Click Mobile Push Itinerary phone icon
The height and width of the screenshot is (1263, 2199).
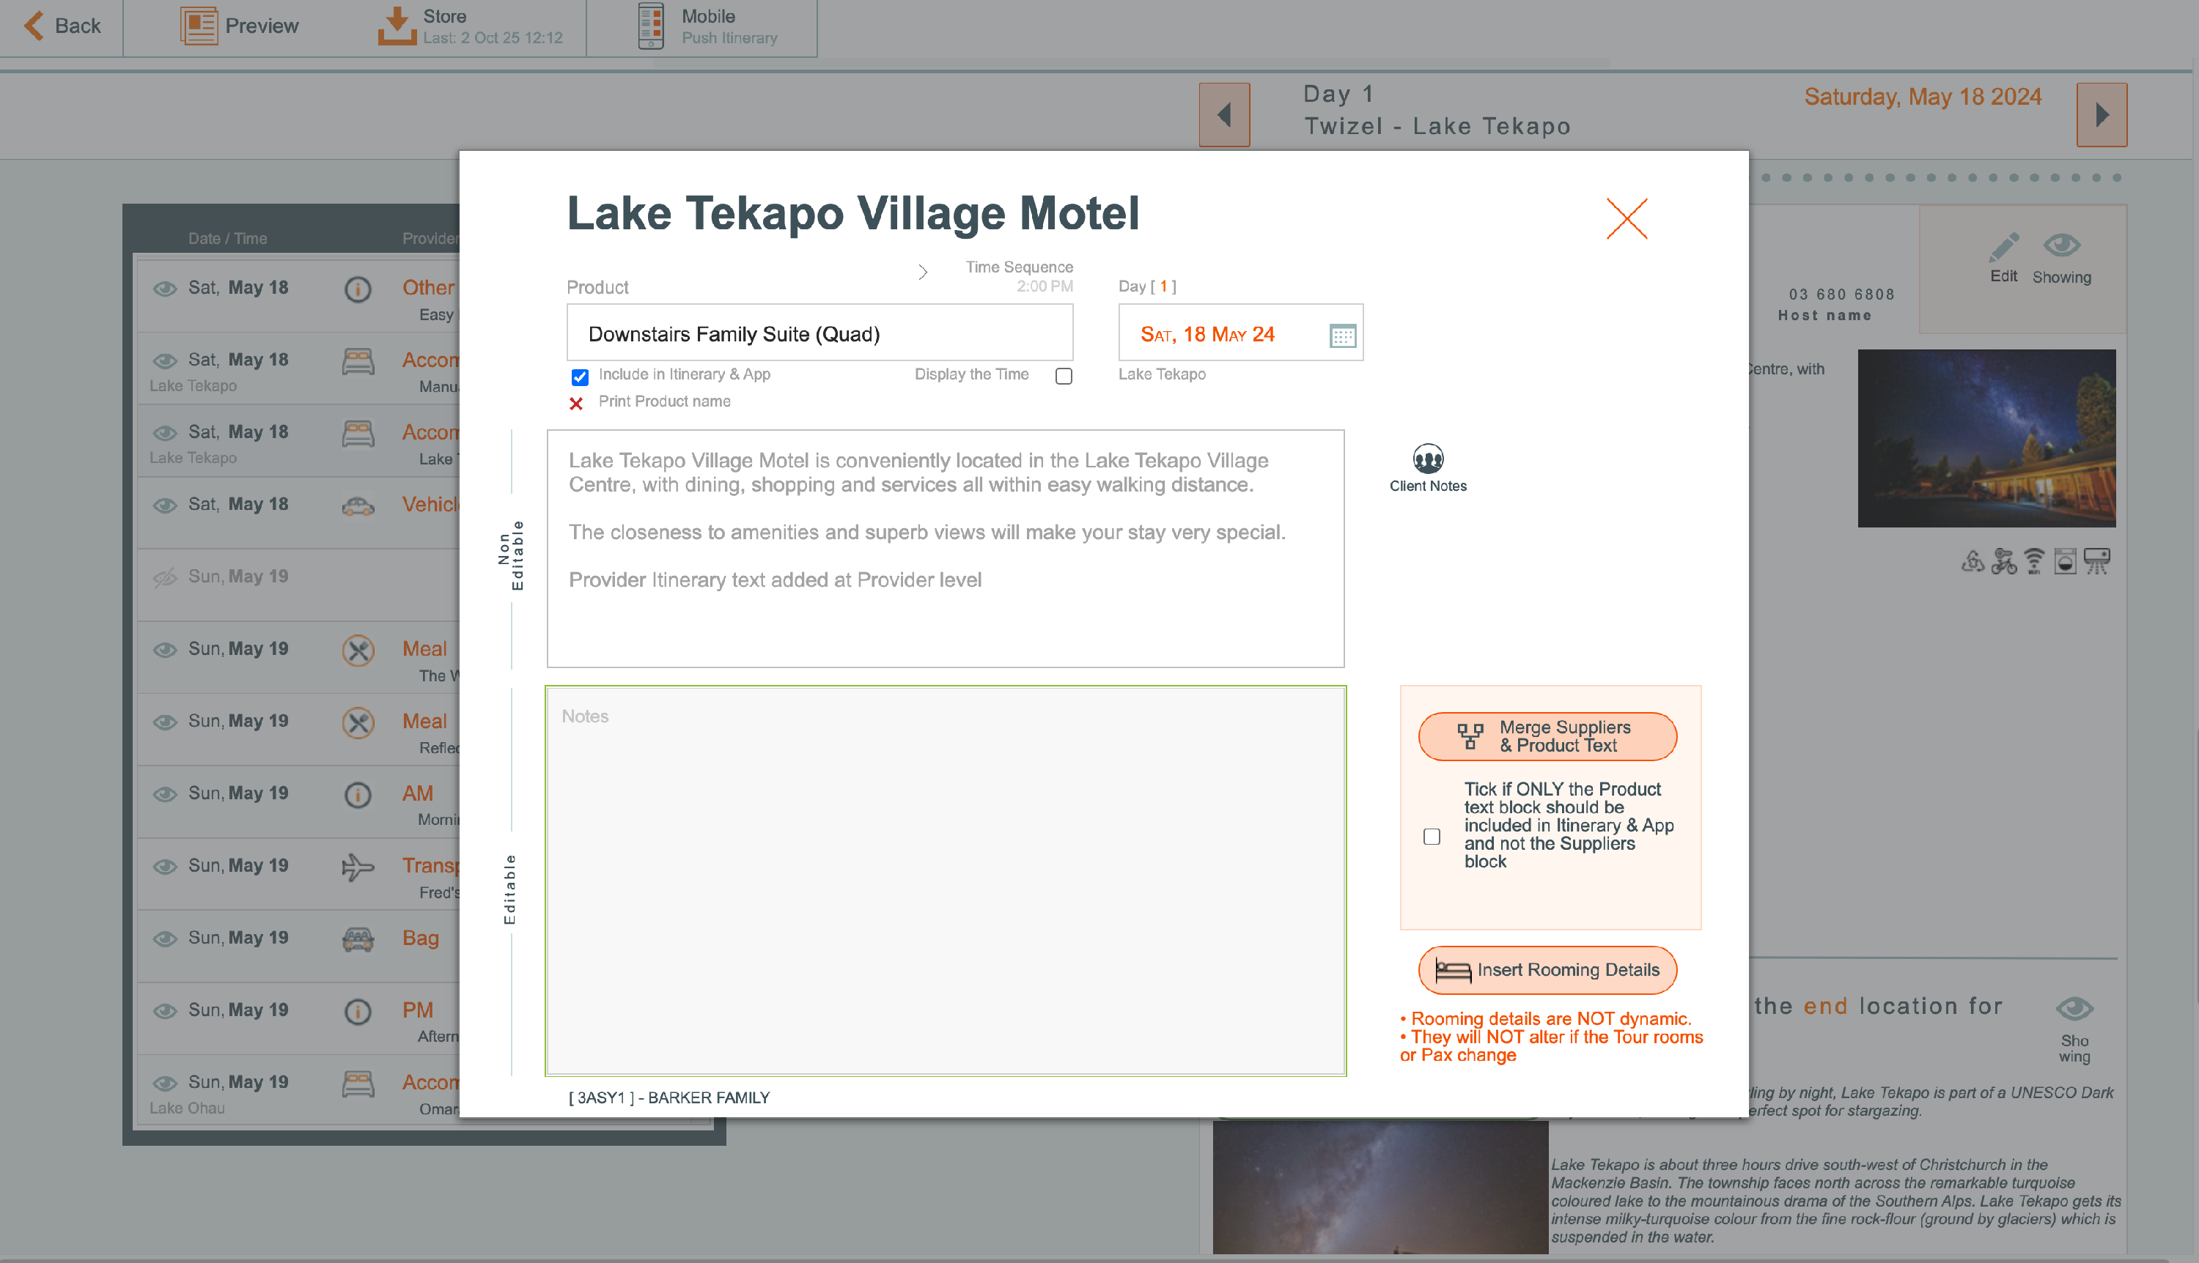[x=650, y=25]
